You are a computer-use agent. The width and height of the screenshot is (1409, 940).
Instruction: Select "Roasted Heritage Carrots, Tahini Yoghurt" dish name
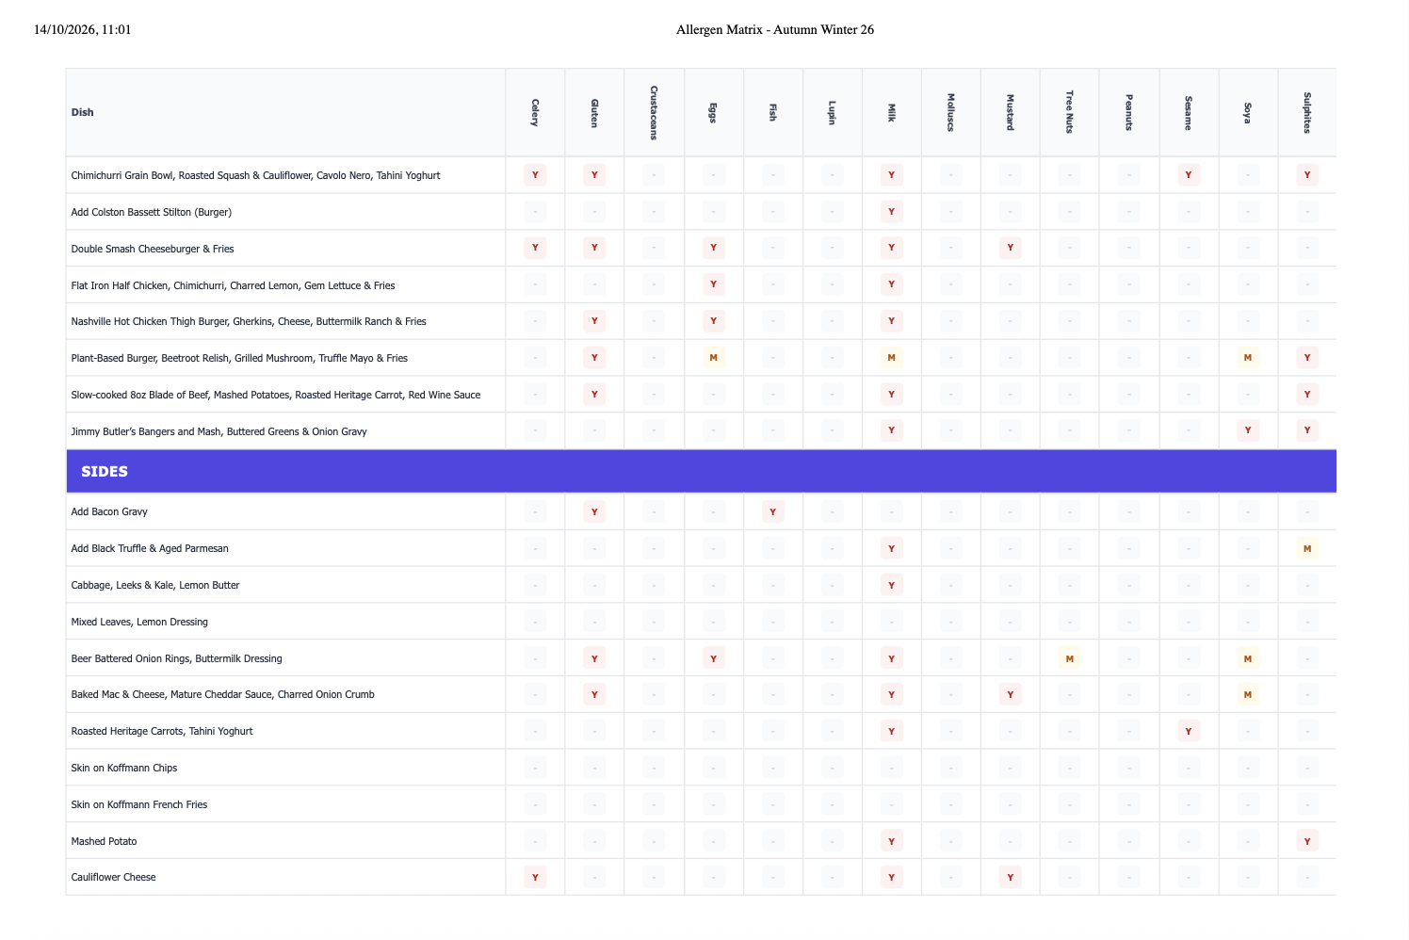[x=162, y=731]
